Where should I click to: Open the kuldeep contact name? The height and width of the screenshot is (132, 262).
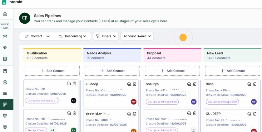tap(92, 84)
